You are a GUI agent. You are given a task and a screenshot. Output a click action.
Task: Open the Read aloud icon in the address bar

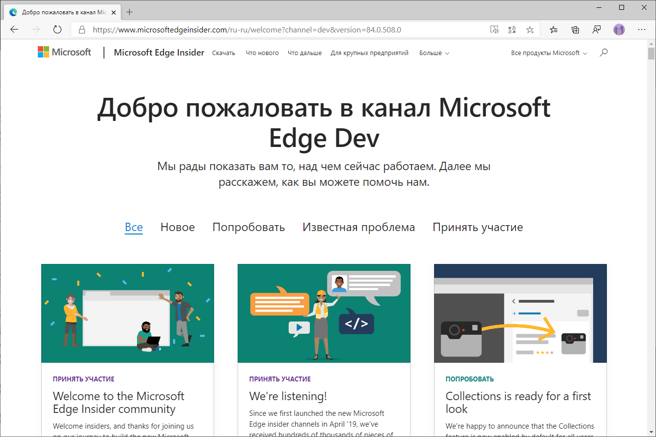pyautogui.click(x=494, y=29)
